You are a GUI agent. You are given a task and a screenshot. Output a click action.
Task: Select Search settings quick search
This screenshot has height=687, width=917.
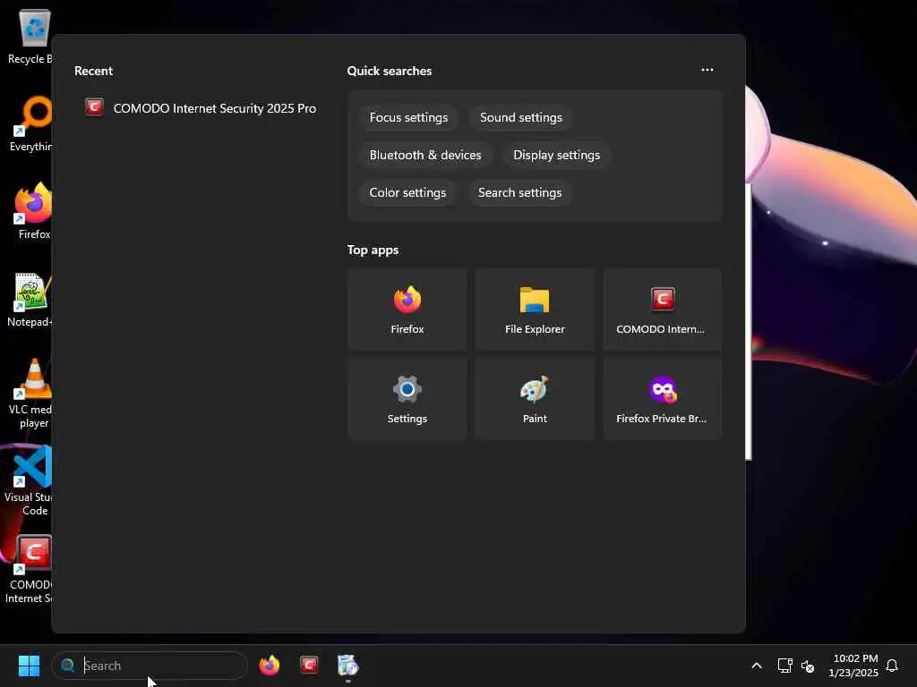pyautogui.click(x=519, y=192)
